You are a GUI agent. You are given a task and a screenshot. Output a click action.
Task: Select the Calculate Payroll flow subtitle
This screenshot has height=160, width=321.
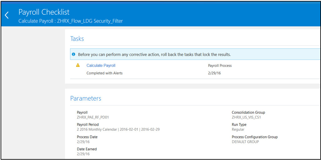point(71,21)
